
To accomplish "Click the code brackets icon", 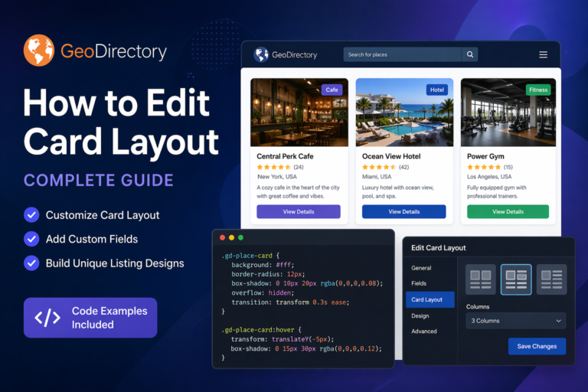I will coord(47,318).
